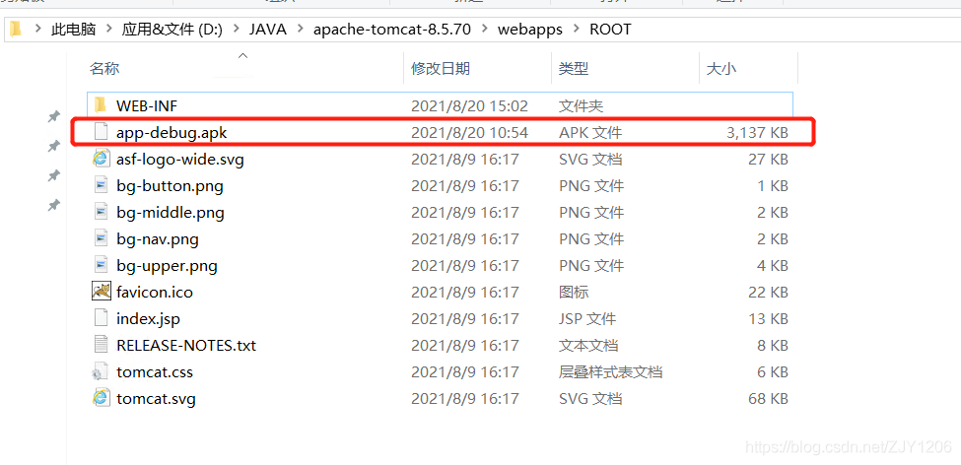Image resolution: width=961 pixels, height=465 pixels.
Task: Click the bg-upper.png image icon
Action: (x=101, y=265)
